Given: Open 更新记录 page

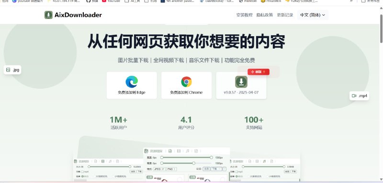Looking at the screenshot, I should click(285, 15).
